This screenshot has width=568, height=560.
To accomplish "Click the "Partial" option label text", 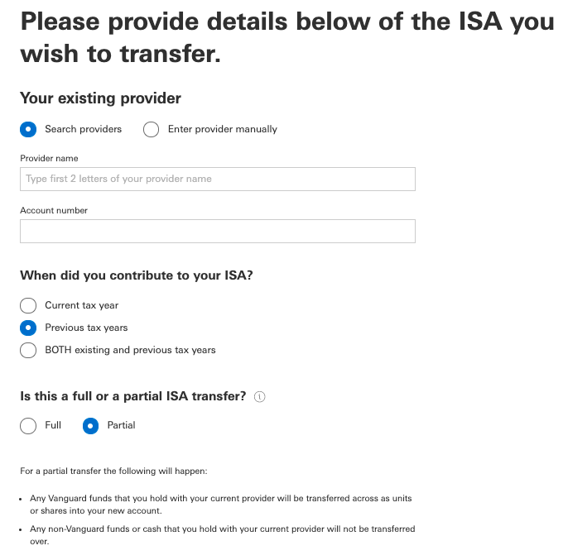I will pos(121,425).
